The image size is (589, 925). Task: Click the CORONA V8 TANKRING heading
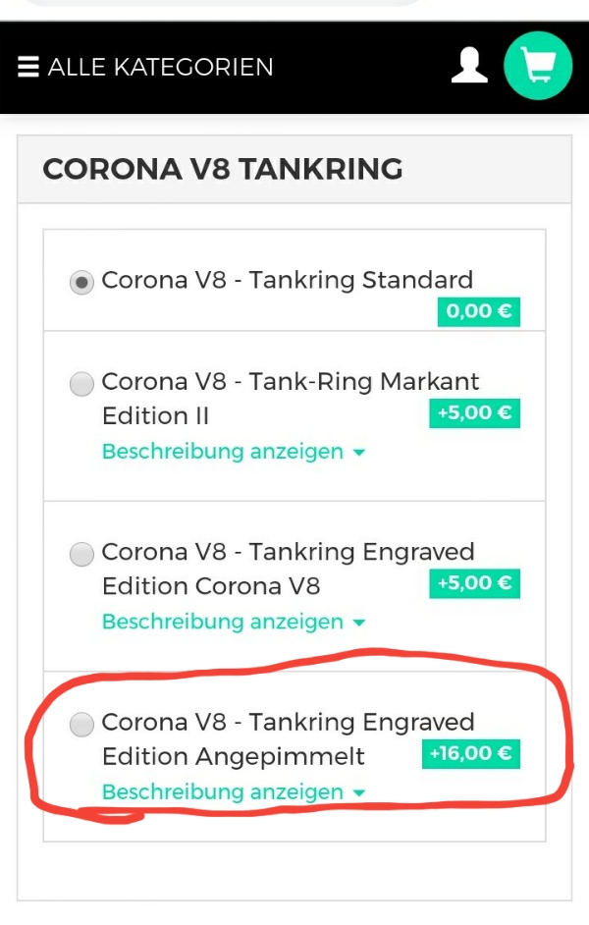coord(223,169)
